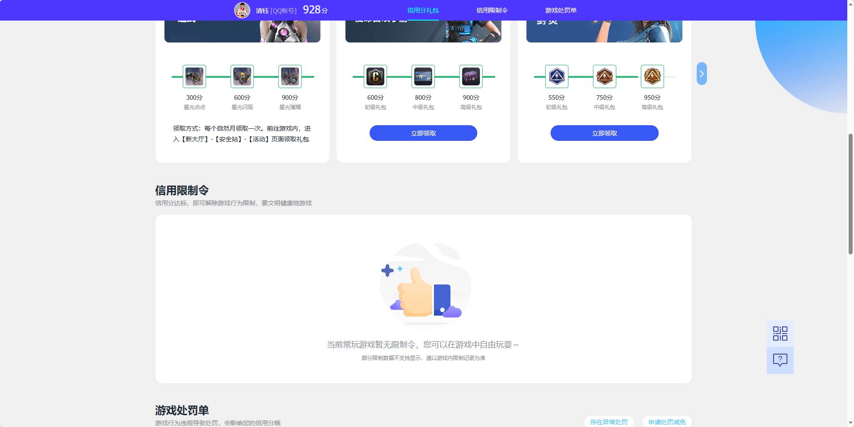Click the 游戏处罚单 section heading
Image resolution: width=854 pixels, height=427 pixels.
(x=182, y=410)
